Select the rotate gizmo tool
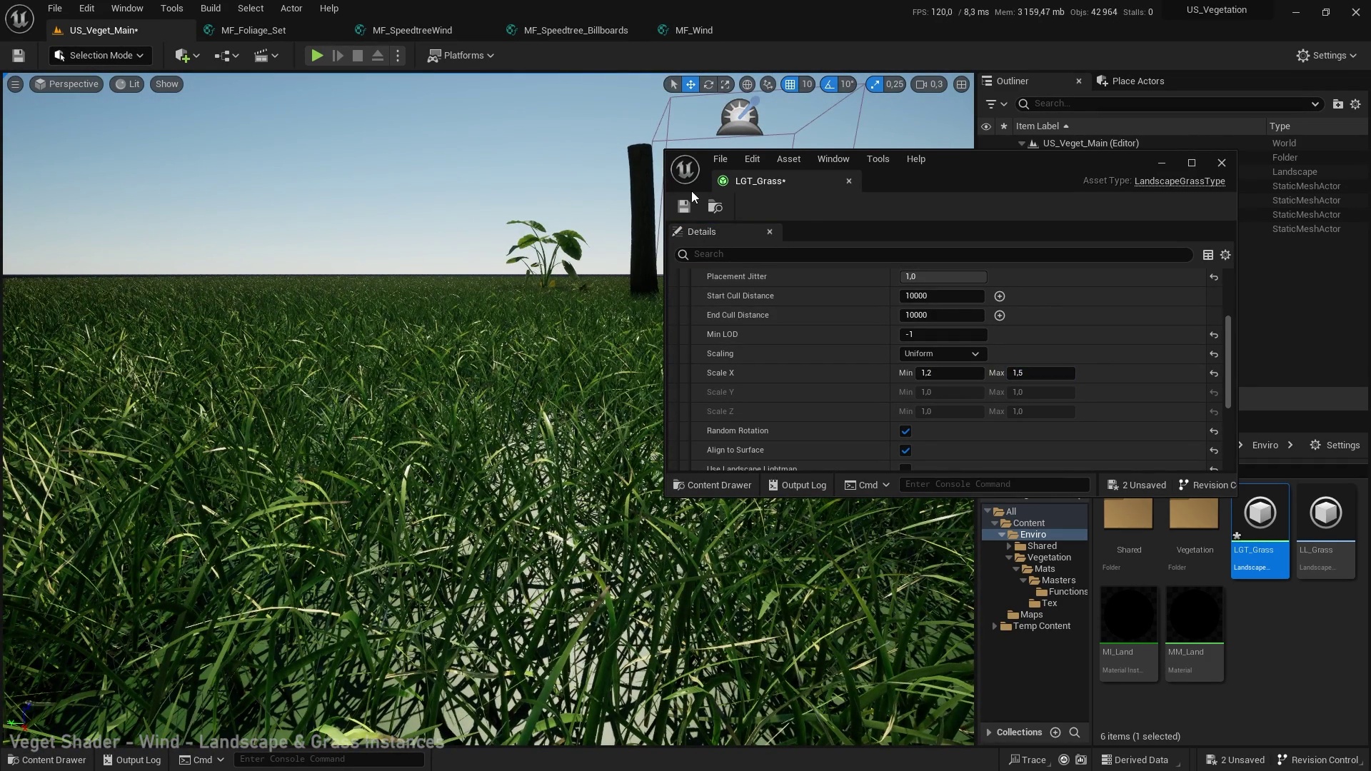Viewport: 1371px width, 771px height. (x=708, y=84)
